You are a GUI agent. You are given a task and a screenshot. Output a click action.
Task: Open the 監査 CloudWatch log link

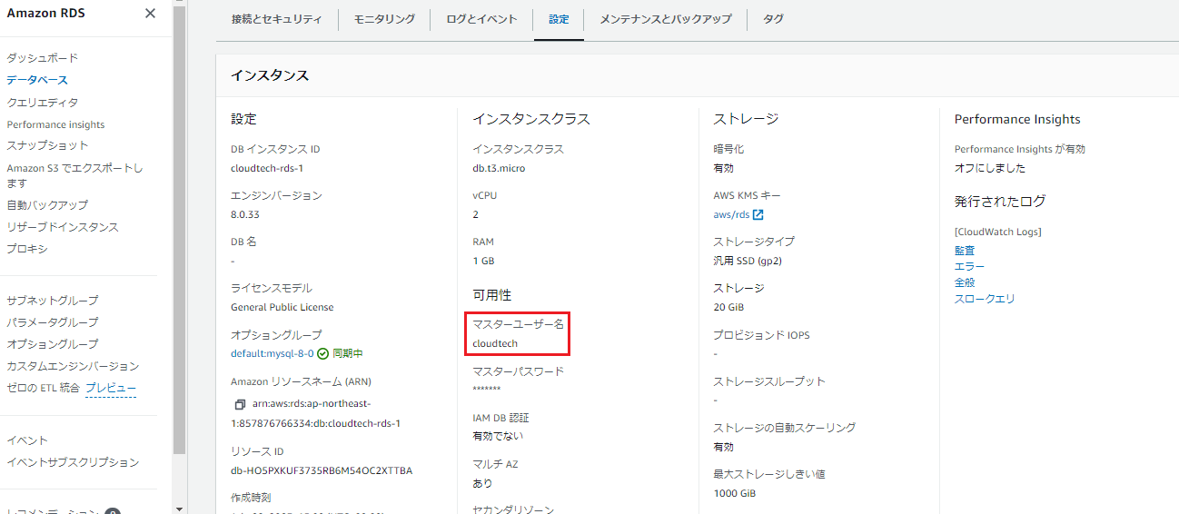[x=965, y=251]
